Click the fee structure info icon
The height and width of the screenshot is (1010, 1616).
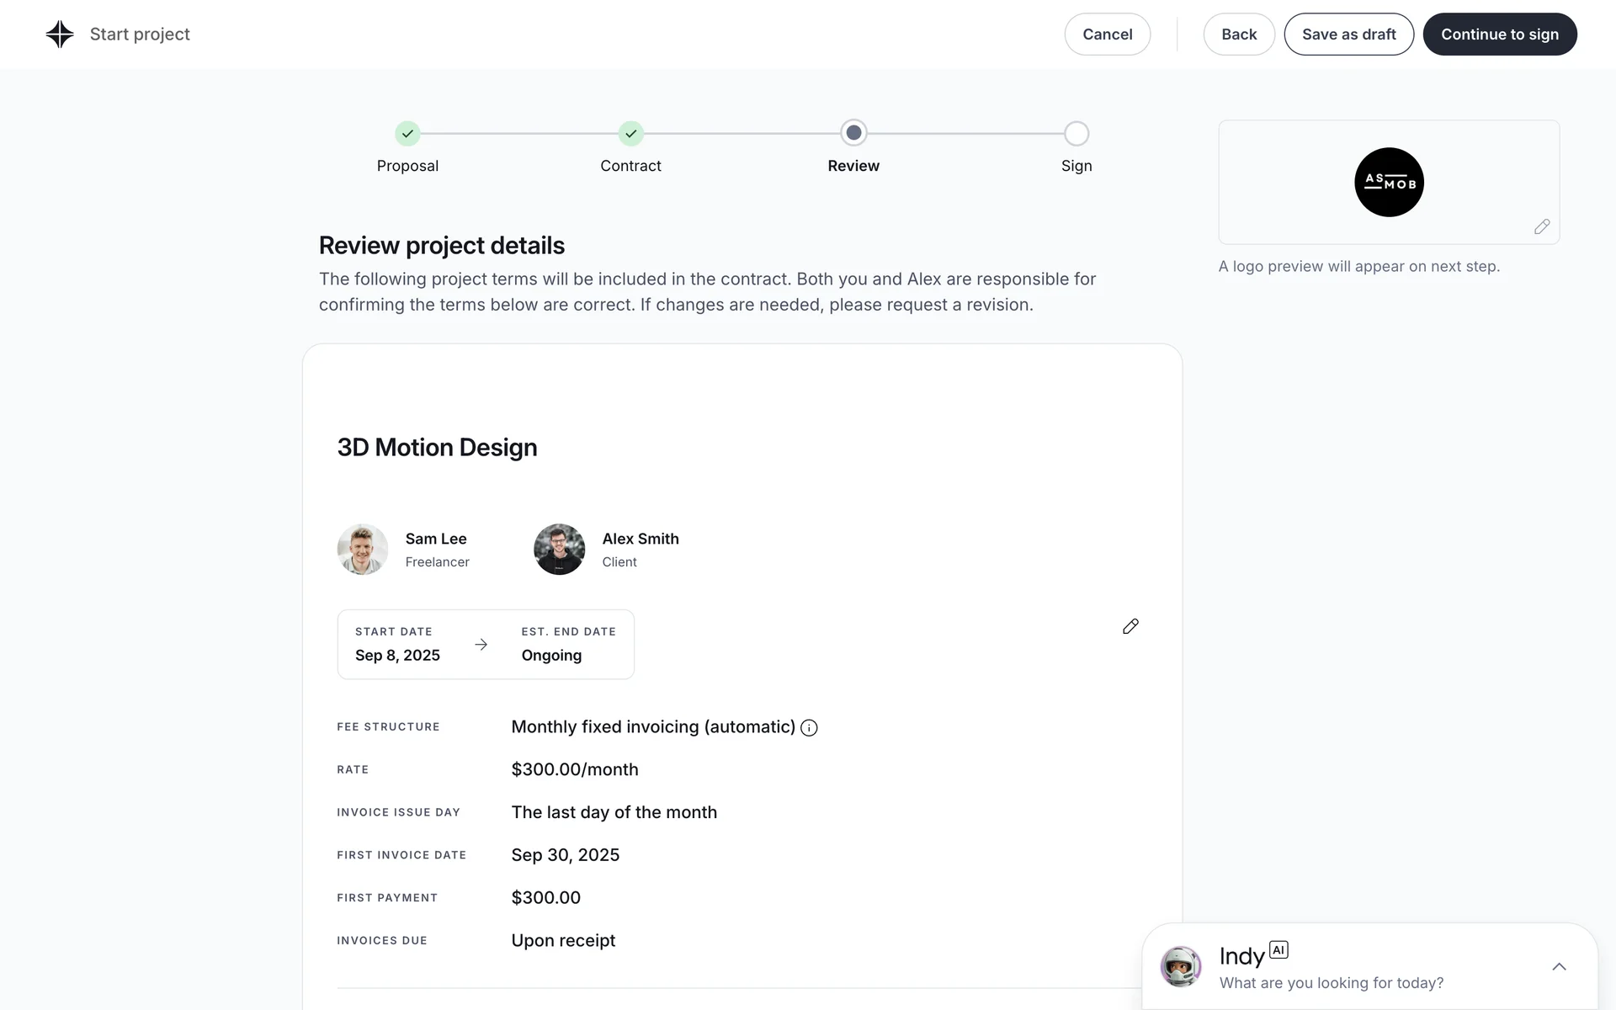[x=809, y=728]
